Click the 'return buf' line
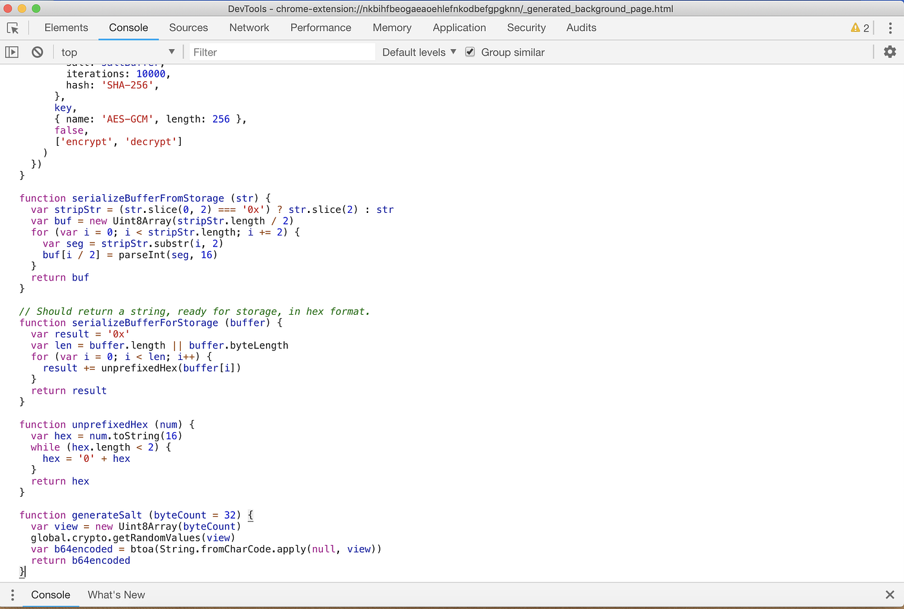 pos(60,277)
